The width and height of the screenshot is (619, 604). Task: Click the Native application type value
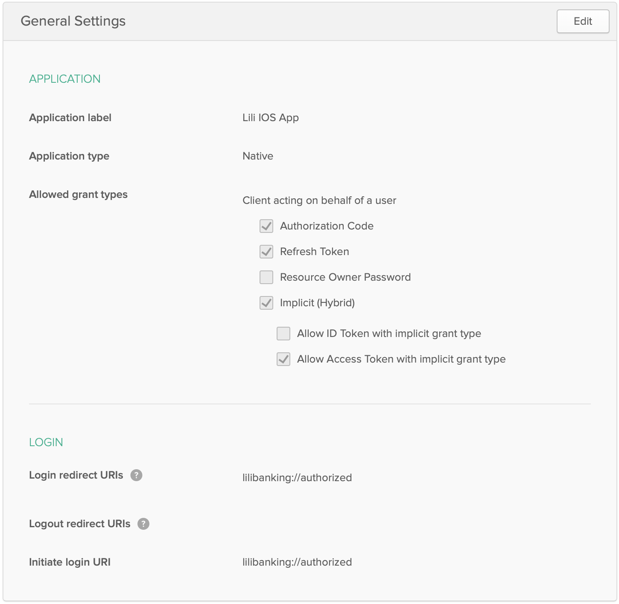pos(258,156)
